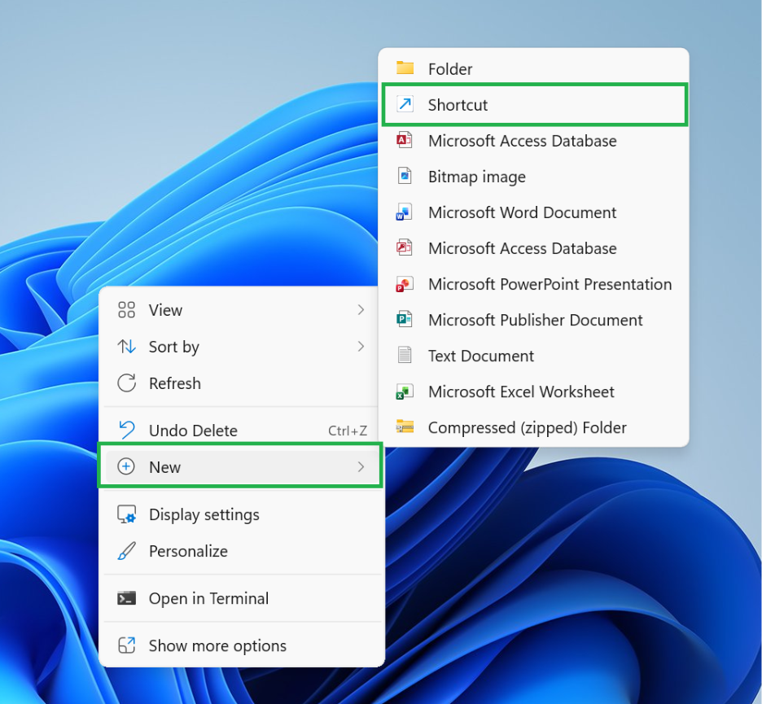Click the Undo Delete curved arrow icon
The image size is (762, 704).
click(x=126, y=430)
